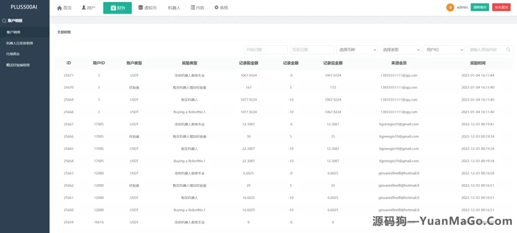
Task: Click the 清除缓存 green button
Action: (480, 7)
